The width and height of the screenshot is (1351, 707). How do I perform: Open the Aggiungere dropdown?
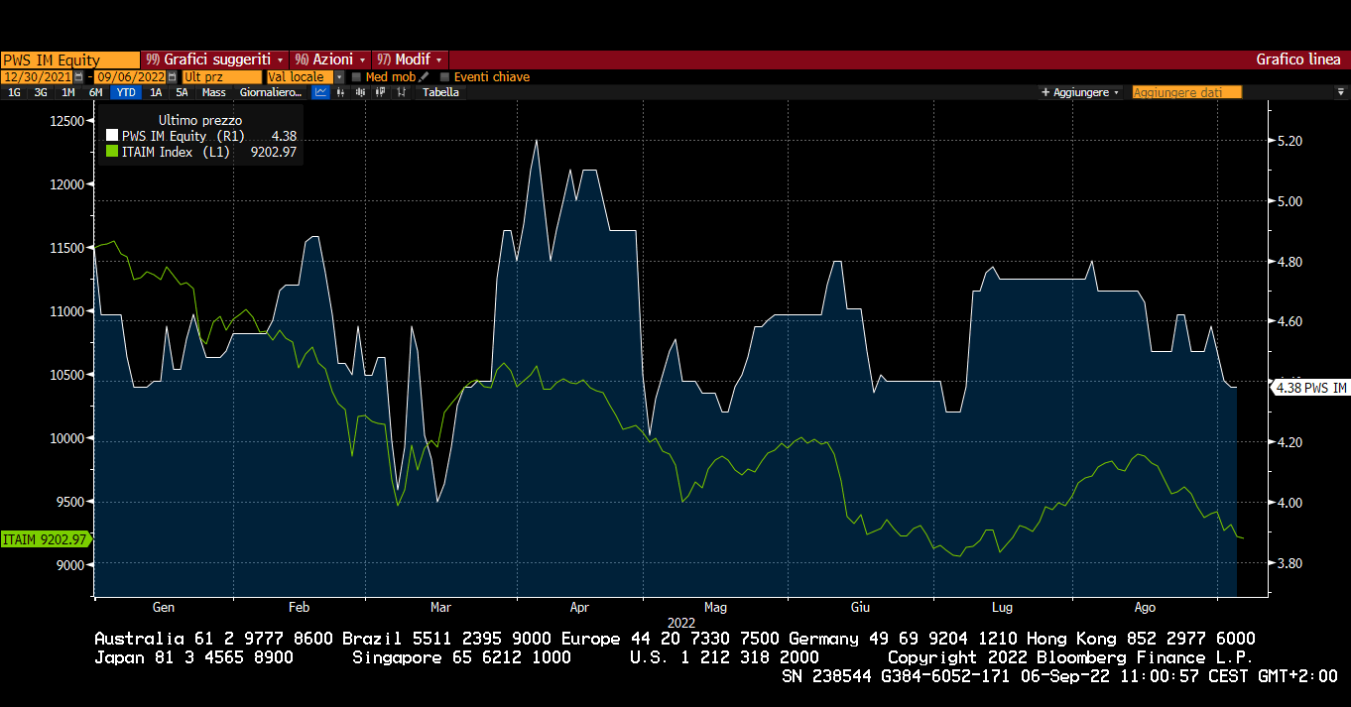coord(1080,92)
